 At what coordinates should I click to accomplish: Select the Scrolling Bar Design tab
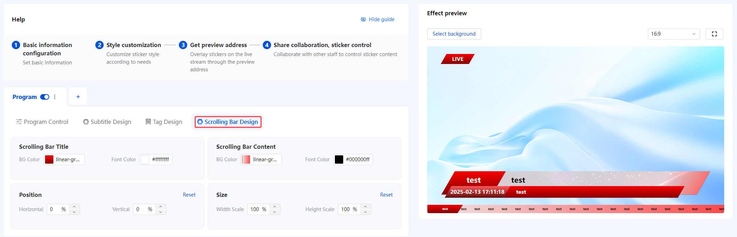[x=228, y=122]
